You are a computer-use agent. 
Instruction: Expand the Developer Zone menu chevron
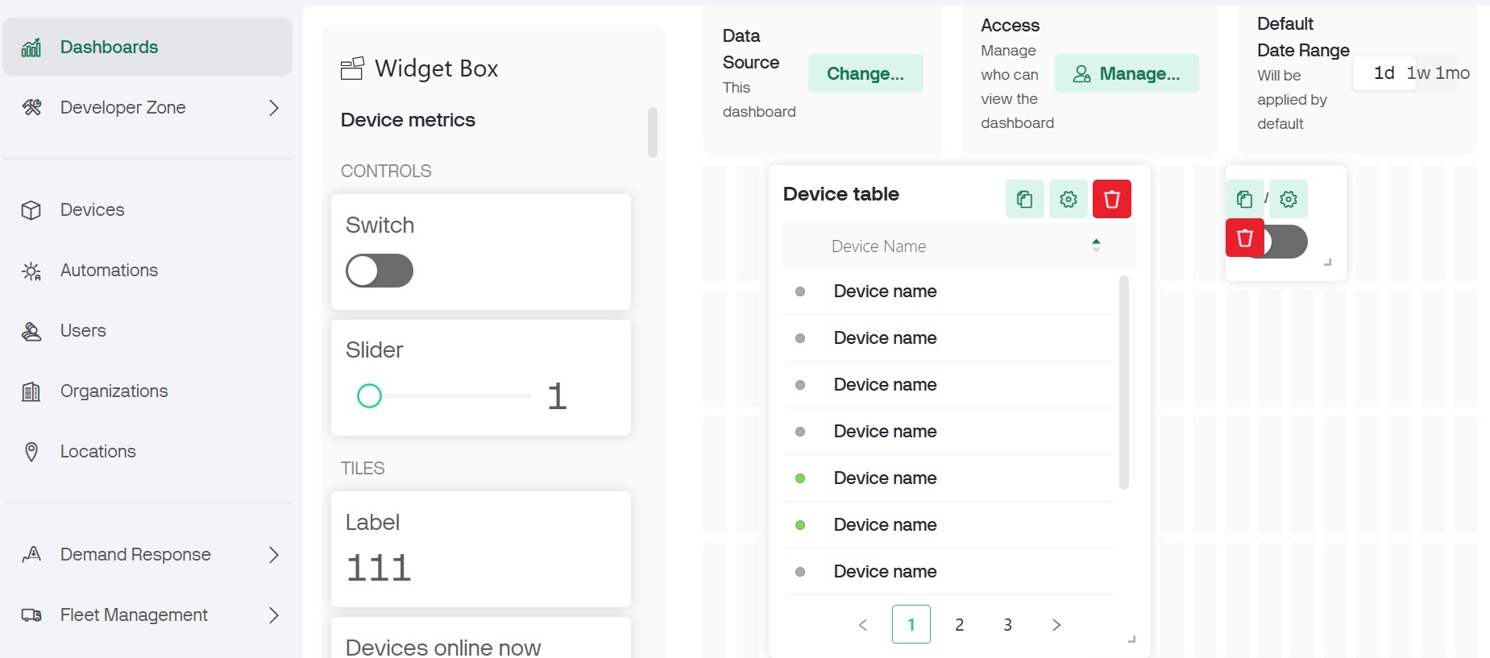pyautogui.click(x=274, y=107)
